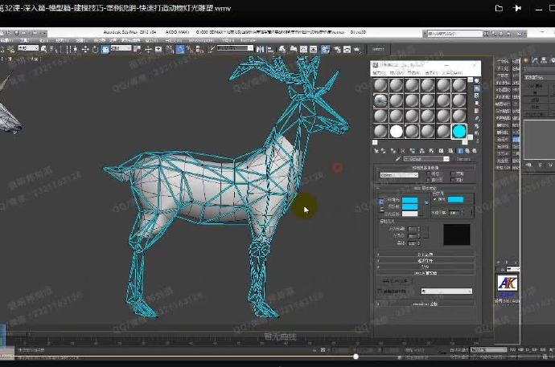The width and height of the screenshot is (555, 367).
Task: Open Material (M) menu in Material Editor
Action: tap(397, 73)
